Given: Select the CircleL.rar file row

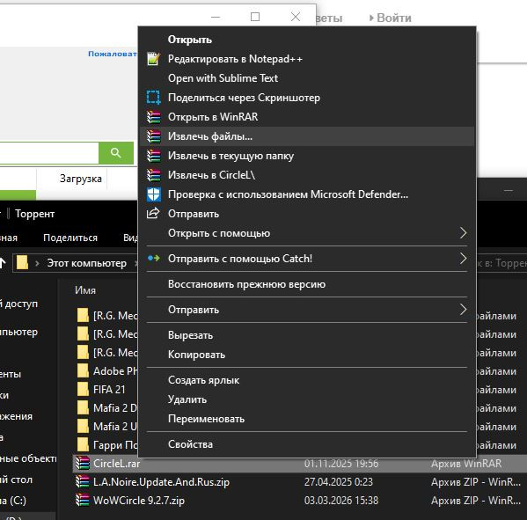Looking at the screenshot, I should click(299, 463).
